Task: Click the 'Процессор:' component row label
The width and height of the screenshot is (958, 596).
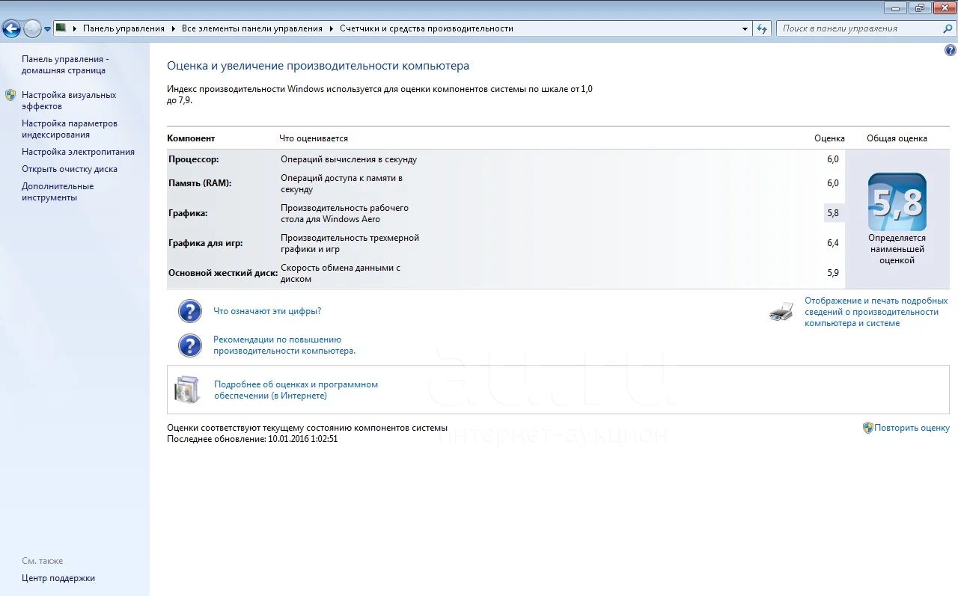Action: coord(193,159)
